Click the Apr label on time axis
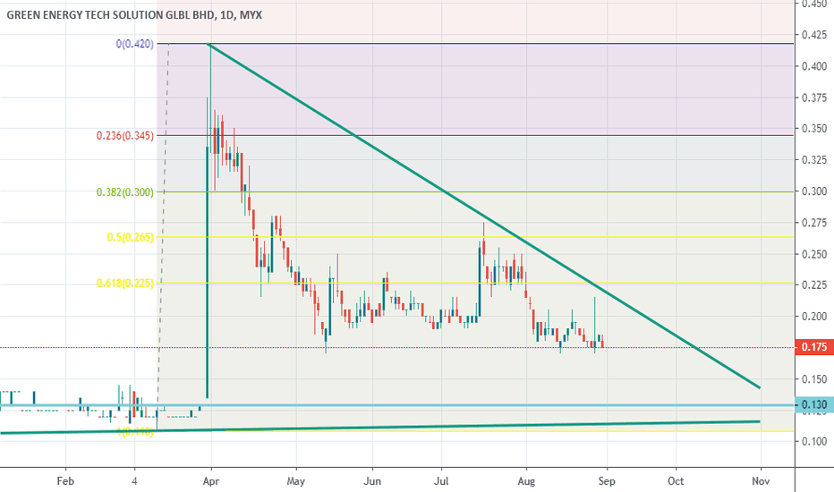 coord(211,481)
